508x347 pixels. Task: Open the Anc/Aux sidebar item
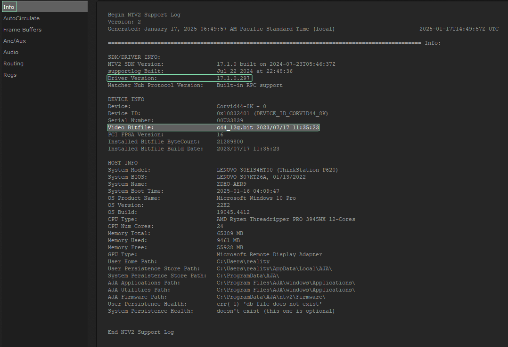point(15,41)
